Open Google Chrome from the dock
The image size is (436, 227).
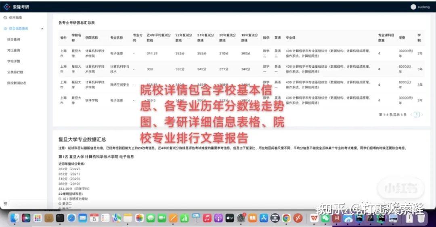[x=286, y=218]
